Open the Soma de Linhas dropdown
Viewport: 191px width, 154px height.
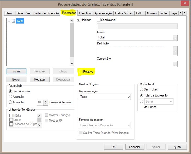coord(159,101)
